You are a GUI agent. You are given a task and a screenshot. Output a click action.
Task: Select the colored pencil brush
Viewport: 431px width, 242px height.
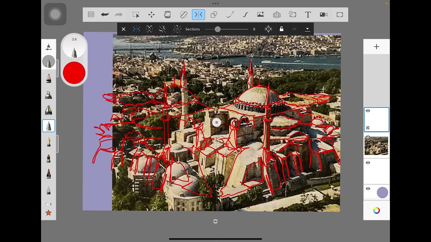[48, 78]
